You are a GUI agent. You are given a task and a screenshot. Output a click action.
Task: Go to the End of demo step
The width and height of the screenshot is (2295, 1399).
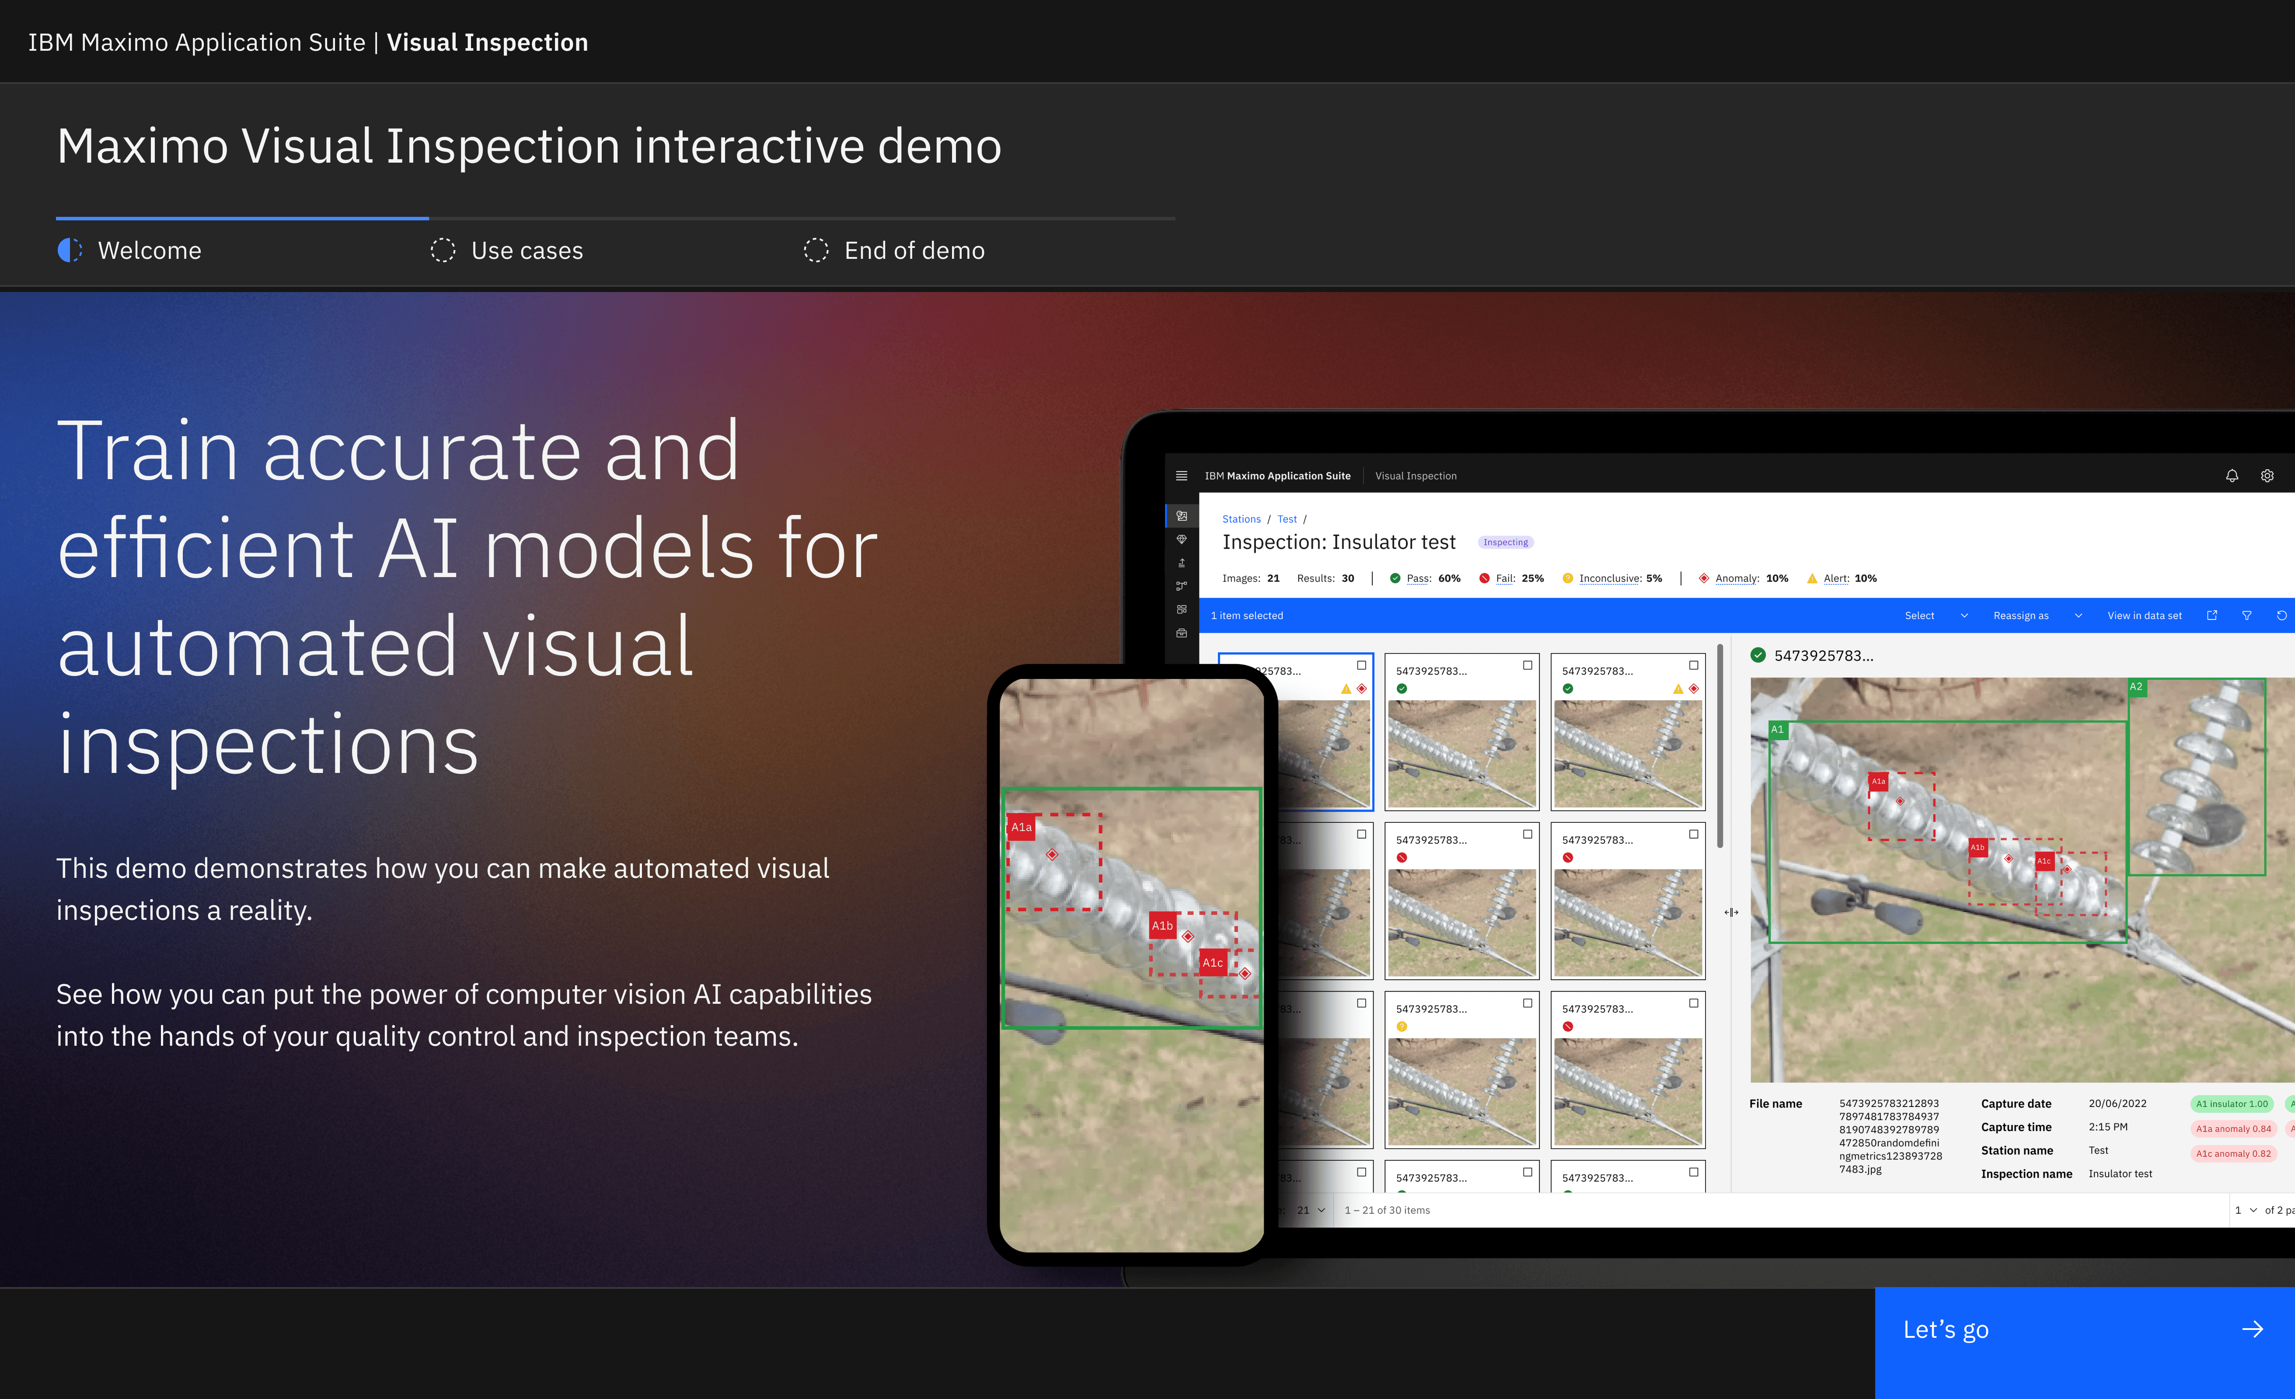click(894, 251)
